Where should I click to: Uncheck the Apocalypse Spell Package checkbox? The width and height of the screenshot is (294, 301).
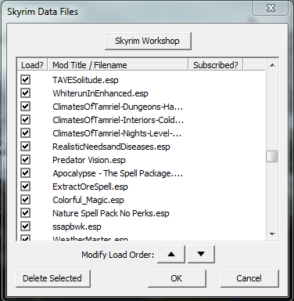point(25,173)
